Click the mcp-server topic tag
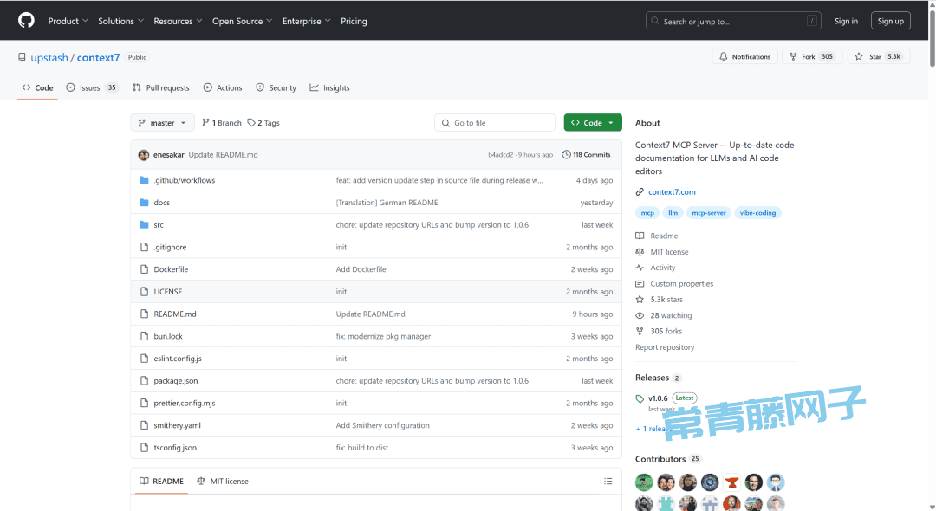 [x=709, y=212]
